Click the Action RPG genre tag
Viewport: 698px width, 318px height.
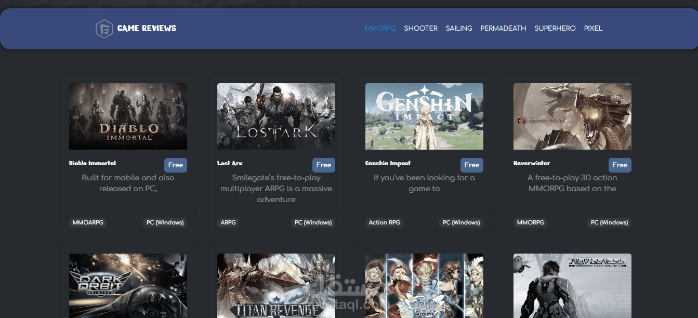(x=384, y=222)
